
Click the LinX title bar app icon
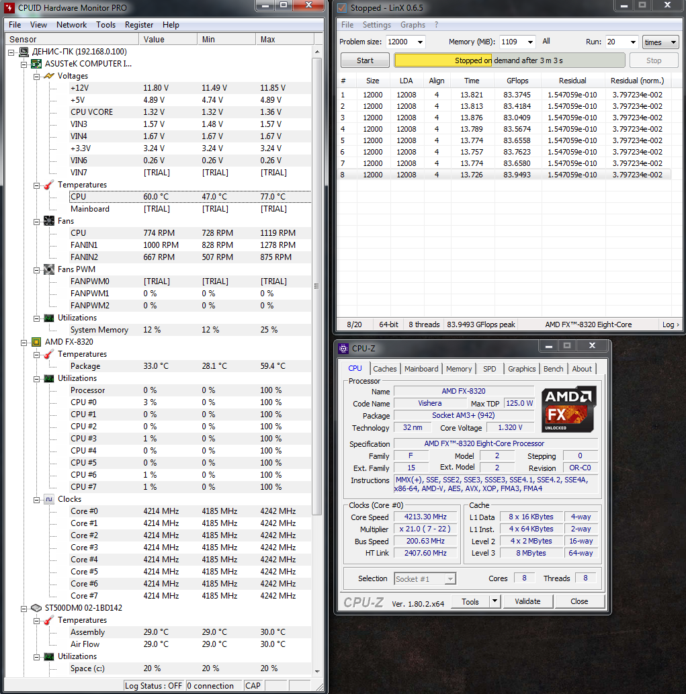pos(342,7)
